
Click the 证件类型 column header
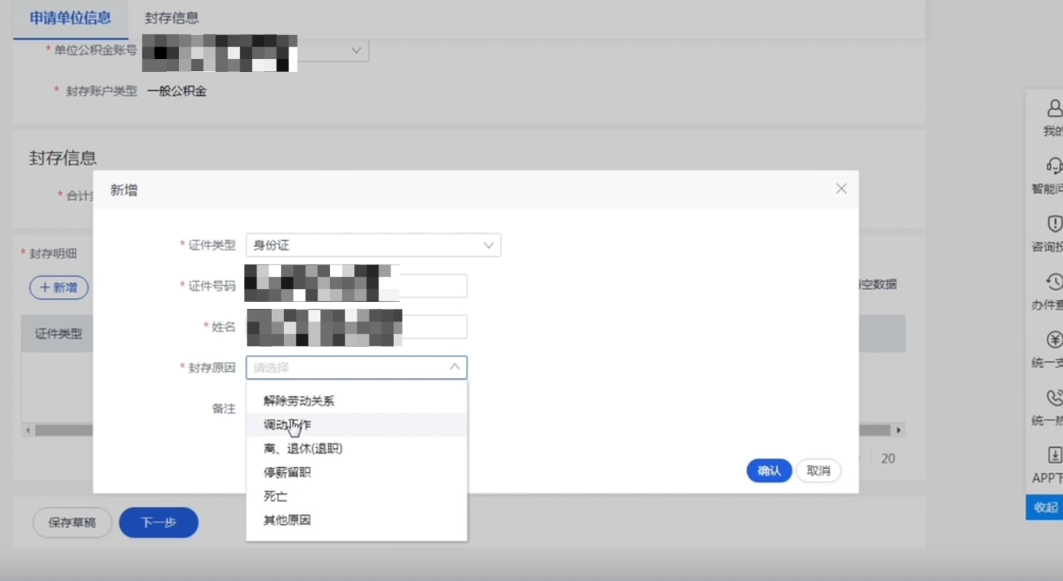click(59, 334)
